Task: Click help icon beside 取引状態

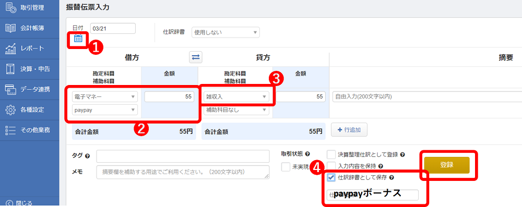Action: click(x=307, y=154)
